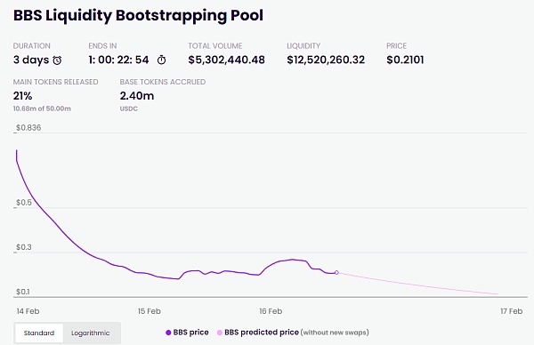Switch chart to Logarithmic scale
This screenshot has height=345, width=534.
(x=91, y=333)
